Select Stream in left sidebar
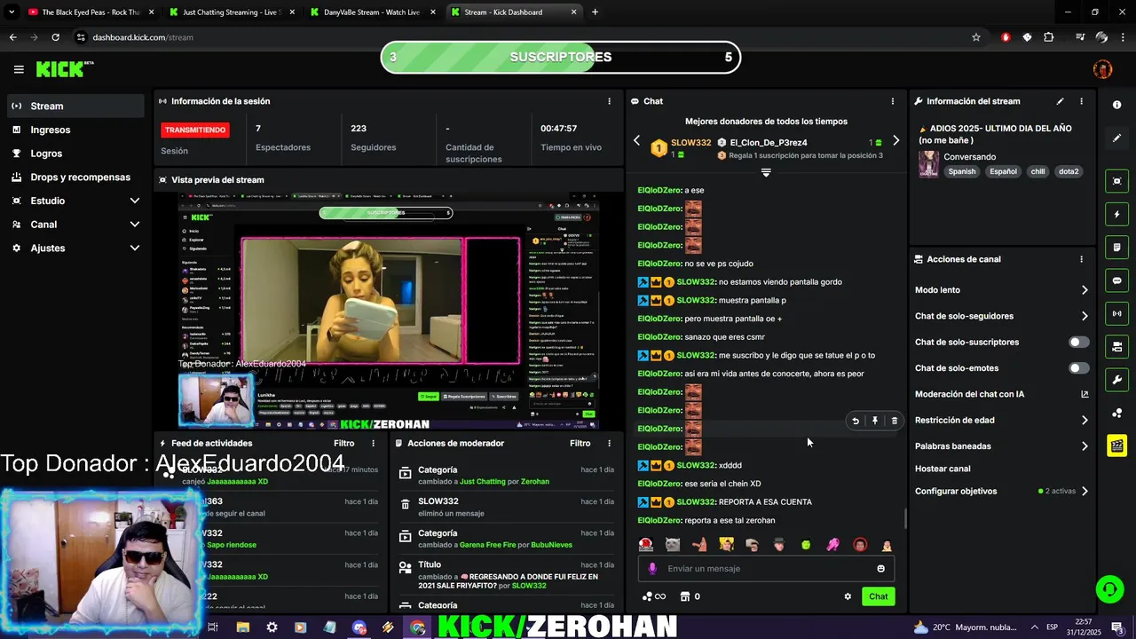Screen dimensions: 1136x639 [75, 106]
